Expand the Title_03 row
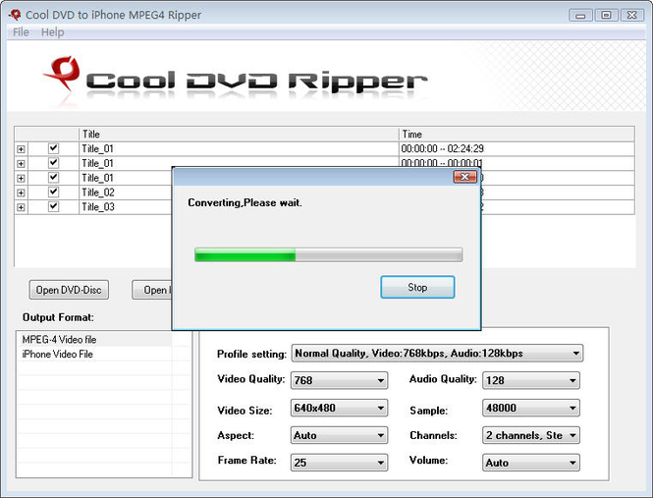Screen dimensions: 653x498 click(21, 207)
